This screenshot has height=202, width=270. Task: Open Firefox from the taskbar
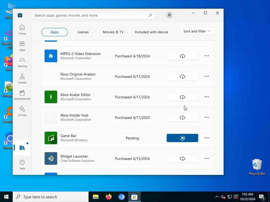tap(108, 197)
